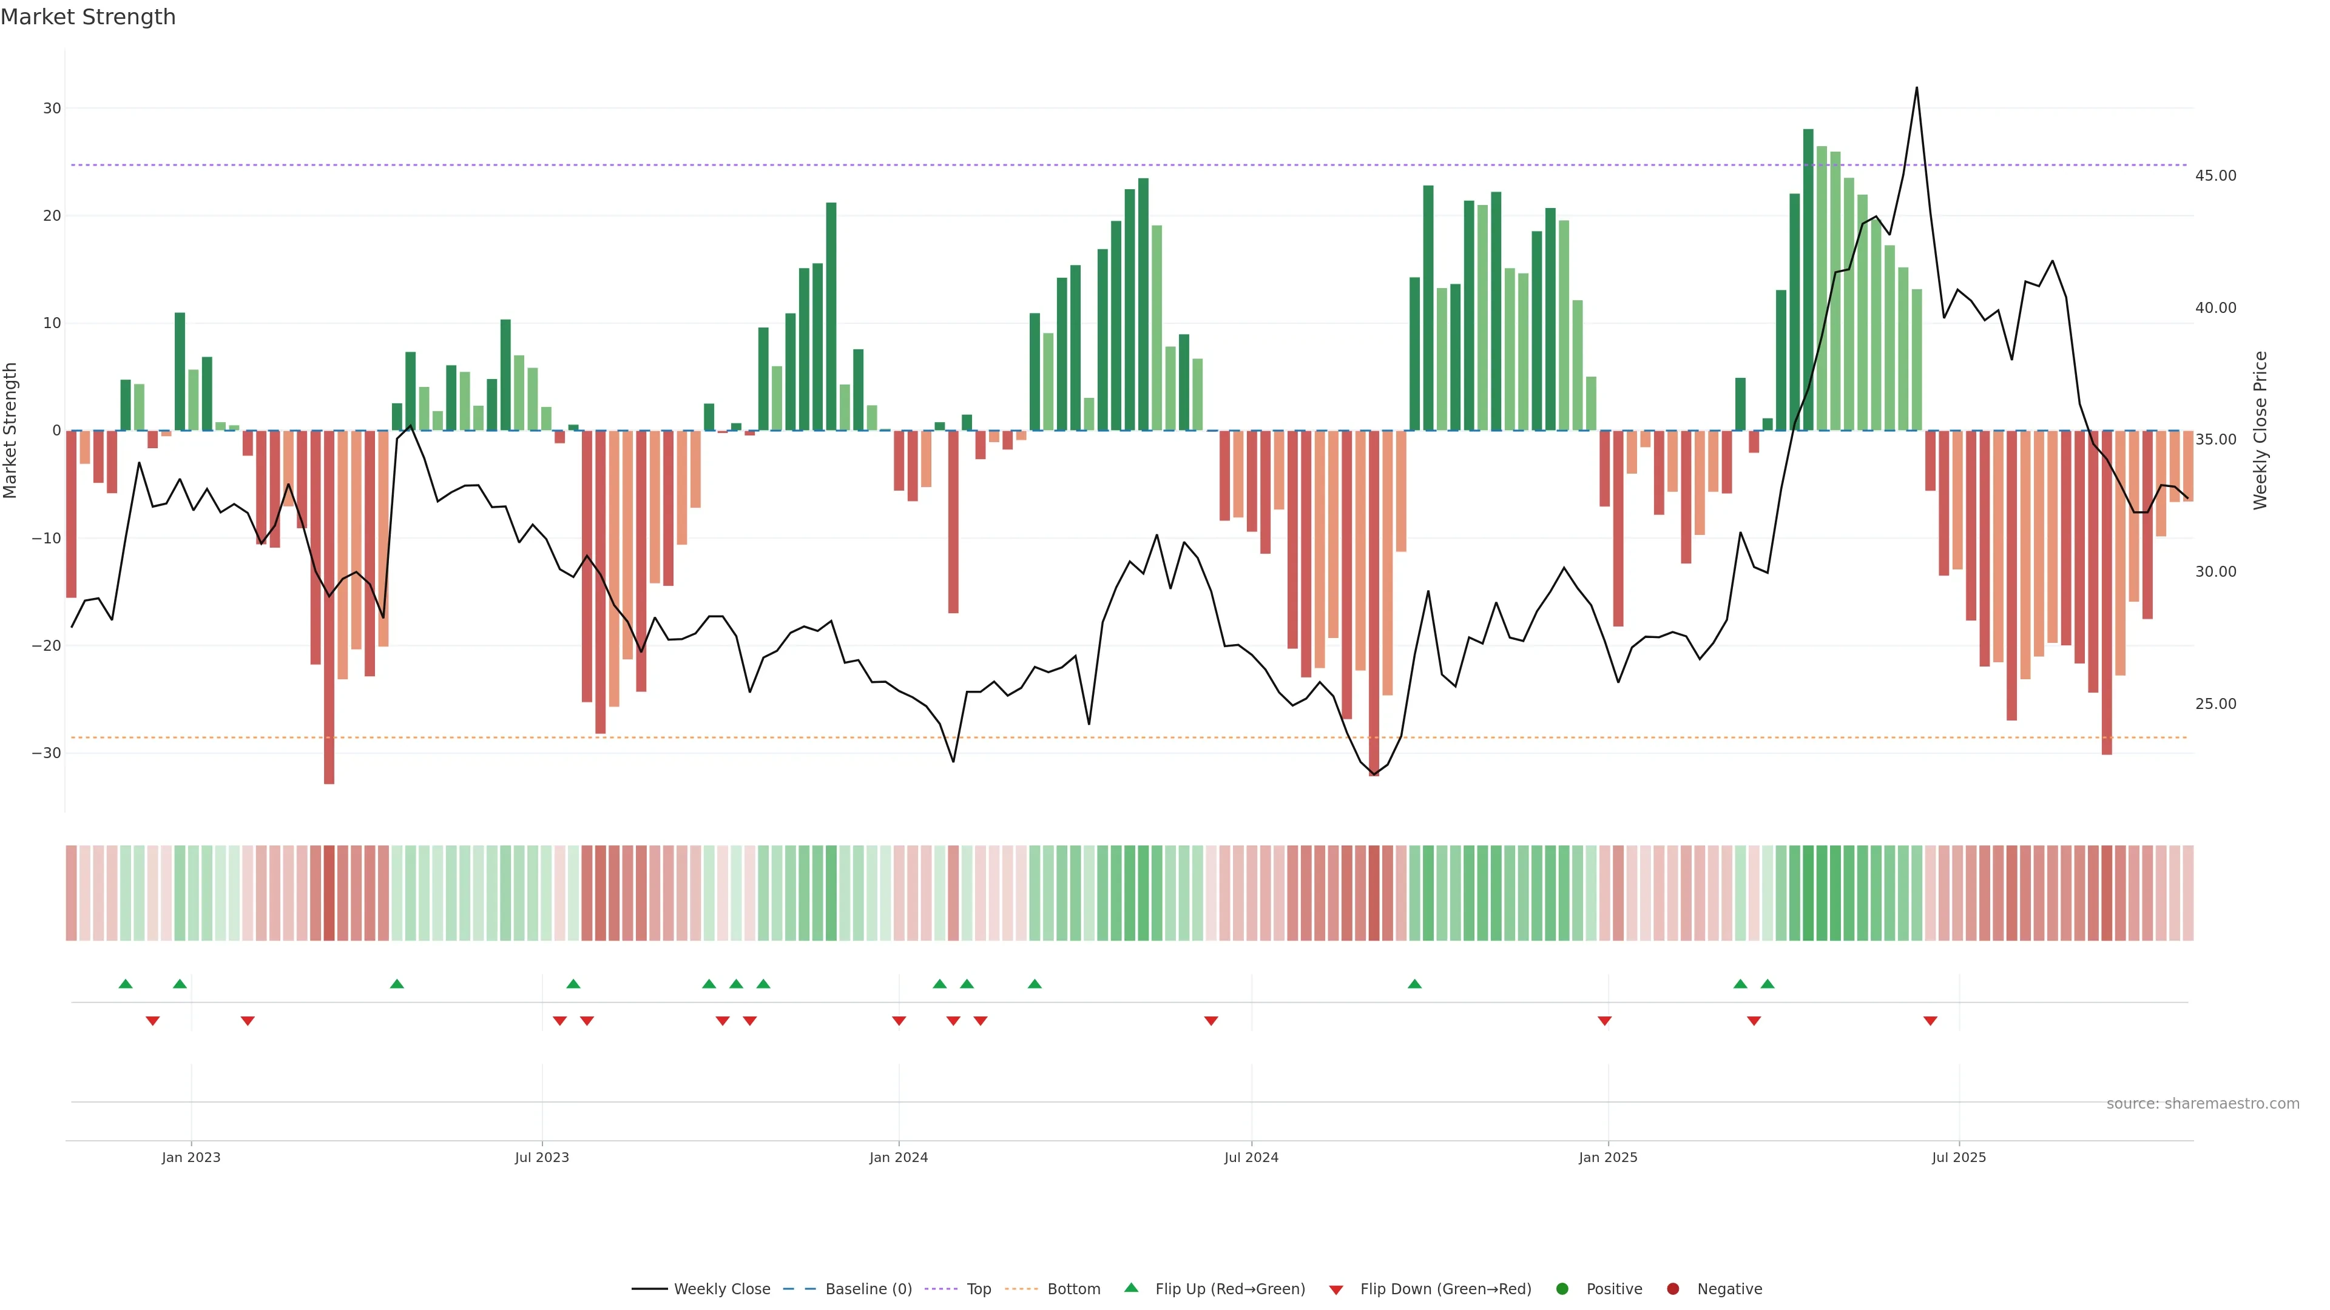Click Flip Down red triangle legend icon
2330x1310 pixels.
[x=1336, y=1290]
